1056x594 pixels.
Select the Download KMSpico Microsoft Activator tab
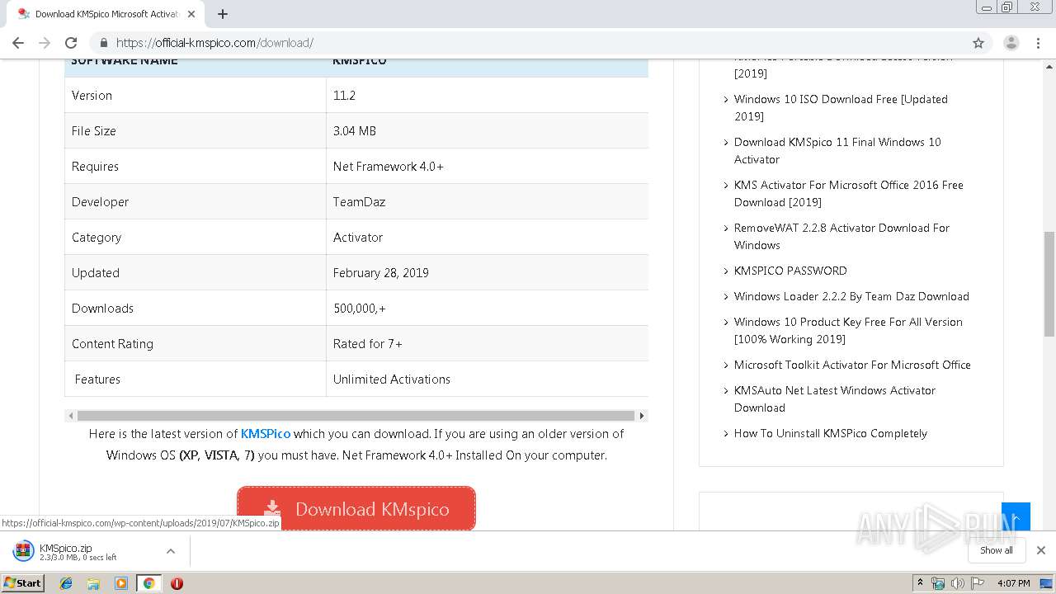coord(105,14)
